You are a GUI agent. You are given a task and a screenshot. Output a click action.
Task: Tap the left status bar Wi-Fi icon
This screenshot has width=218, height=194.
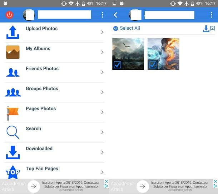71,4
